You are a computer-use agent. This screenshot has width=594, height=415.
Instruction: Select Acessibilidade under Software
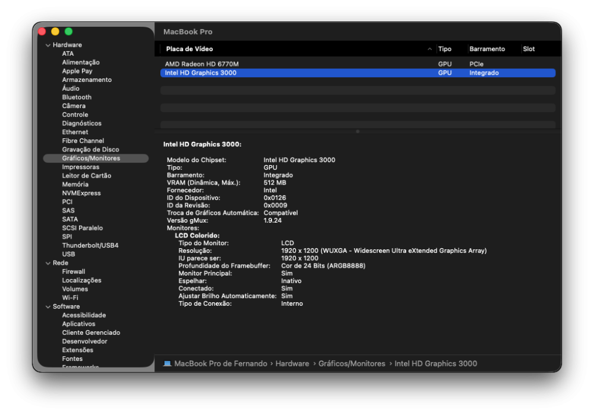click(x=84, y=315)
